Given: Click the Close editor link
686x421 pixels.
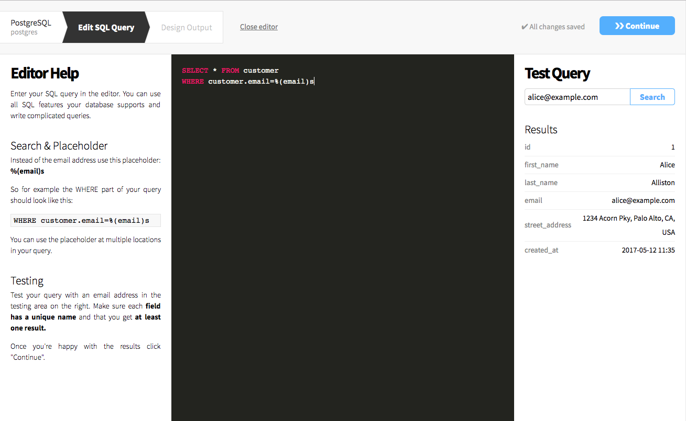Looking at the screenshot, I should click(x=259, y=27).
